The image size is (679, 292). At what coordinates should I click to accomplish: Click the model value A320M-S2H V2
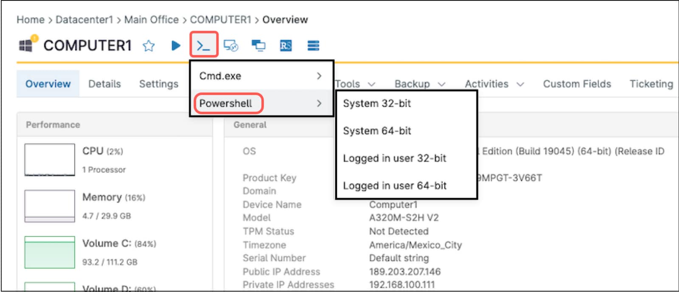click(x=404, y=217)
